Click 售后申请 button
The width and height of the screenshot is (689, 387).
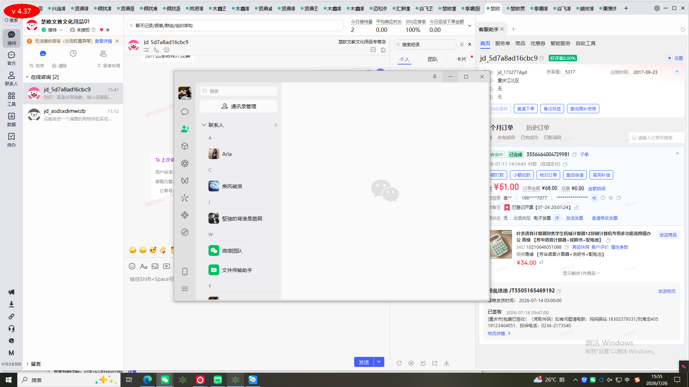[575, 175]
